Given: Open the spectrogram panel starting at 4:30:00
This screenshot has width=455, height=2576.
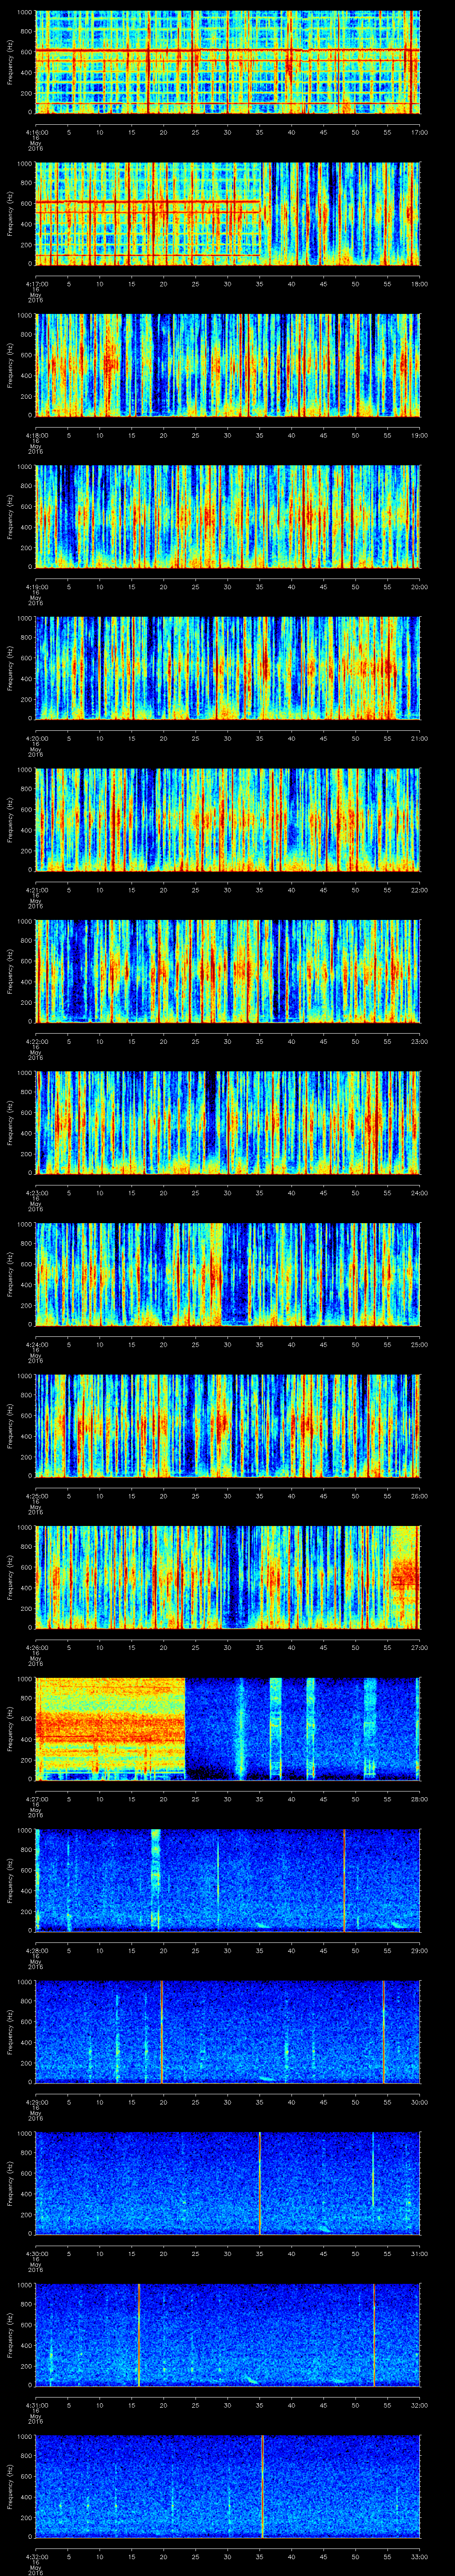Looking at the screenshot, I should (x=227, y=2184).
